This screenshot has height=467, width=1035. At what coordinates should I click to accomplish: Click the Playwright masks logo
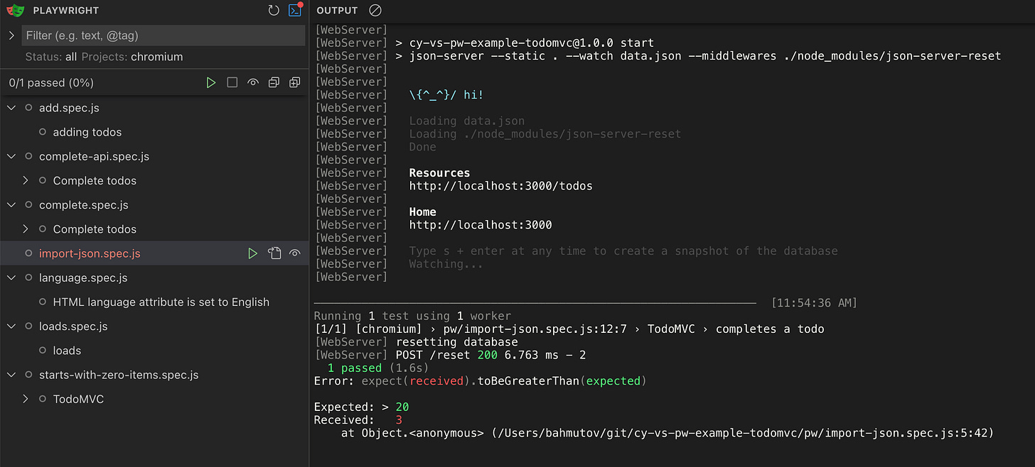tap(15, 11)
